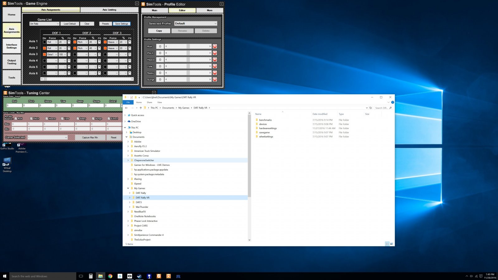
Task: Open Calculator from the taskbar
Action: coord(91,276)
